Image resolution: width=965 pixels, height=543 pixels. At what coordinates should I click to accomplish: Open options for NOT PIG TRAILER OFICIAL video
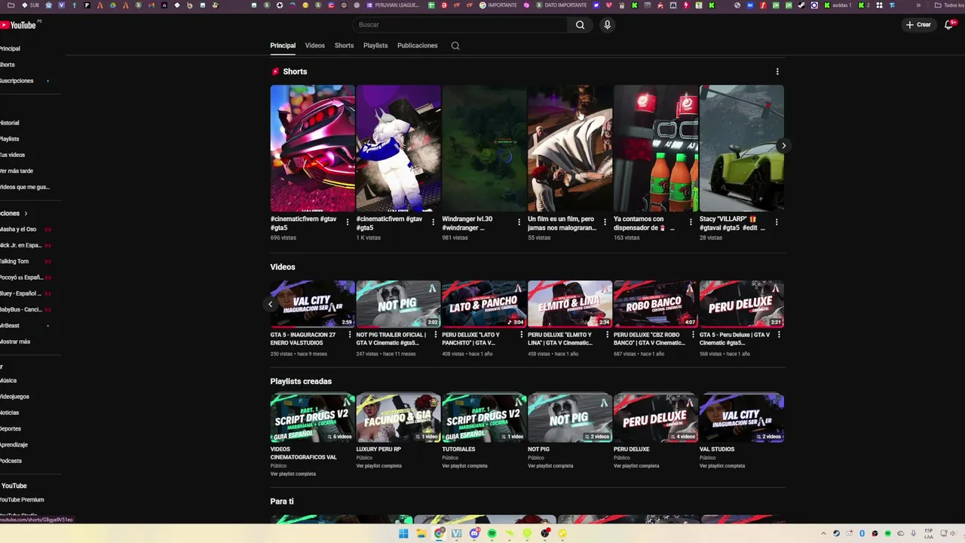[436, 335]
